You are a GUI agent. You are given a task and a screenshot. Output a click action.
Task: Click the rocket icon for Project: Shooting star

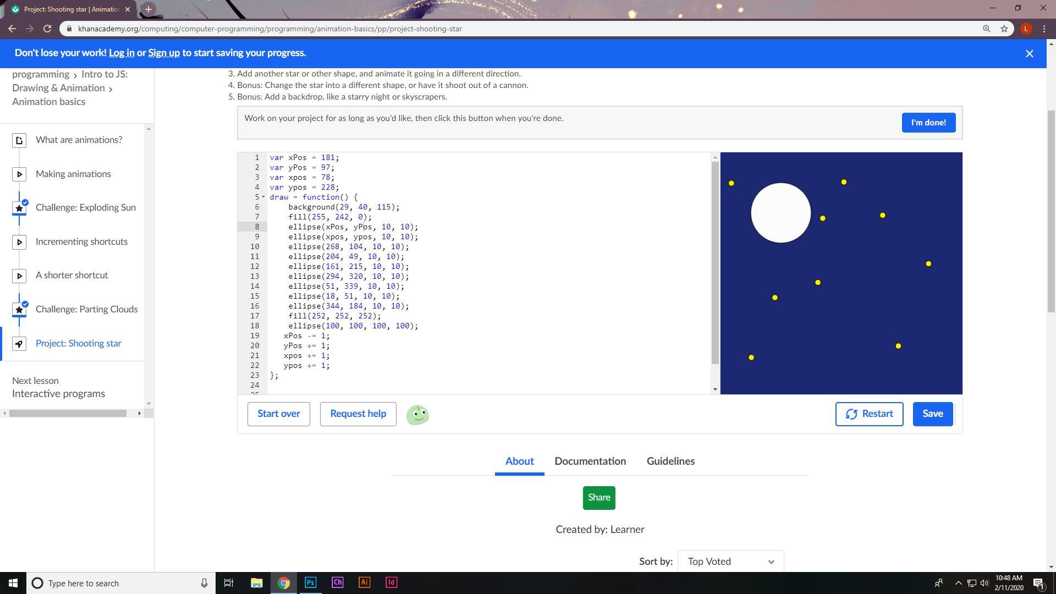point(19,344)
